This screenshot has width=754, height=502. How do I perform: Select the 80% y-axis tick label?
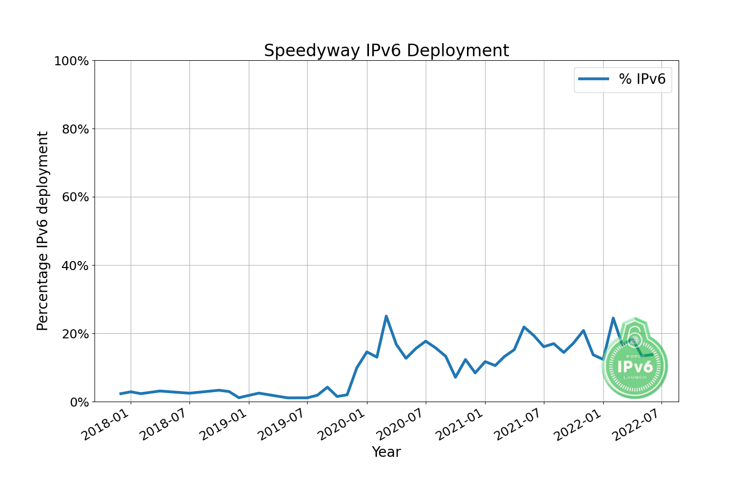tap(74, 130)
